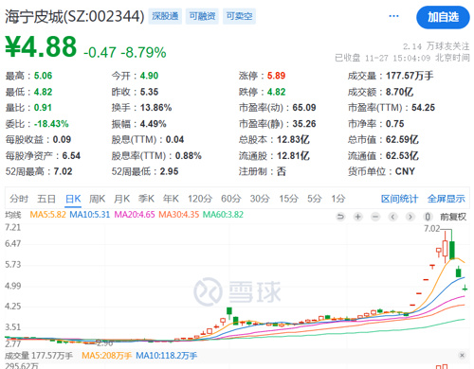Close the volume indicator panel with X
Image resolution: width=474 pixels, height=369 pixels.
tap(462, 356)
